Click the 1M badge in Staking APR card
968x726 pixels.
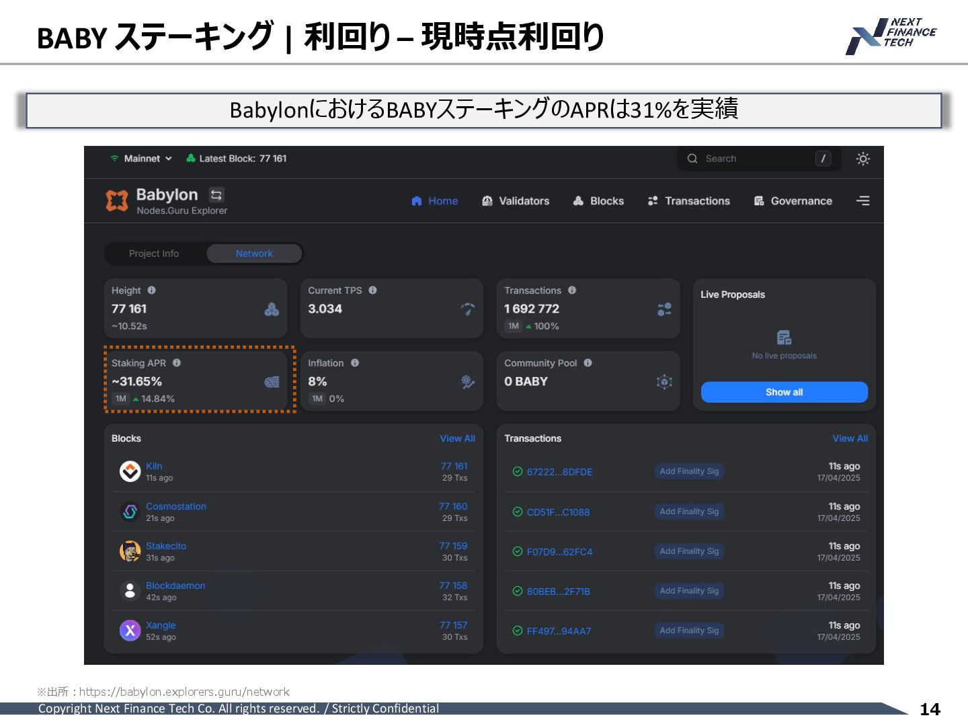coord(121,399)
